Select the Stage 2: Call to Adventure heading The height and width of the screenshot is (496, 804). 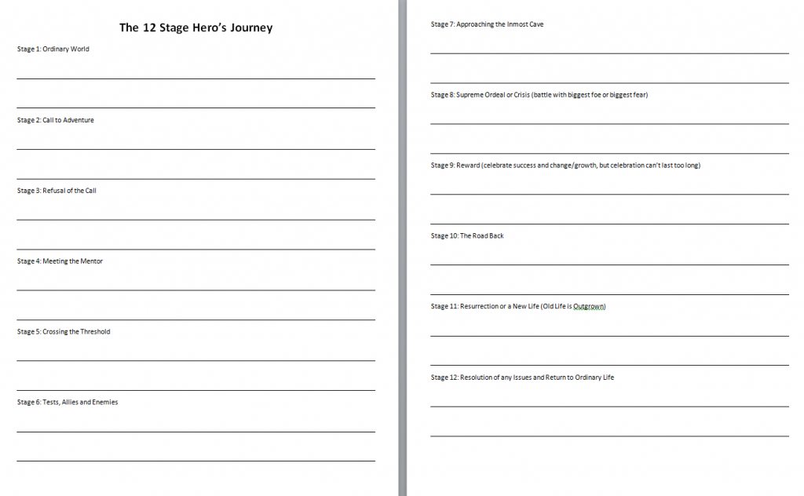coord(55,119)
